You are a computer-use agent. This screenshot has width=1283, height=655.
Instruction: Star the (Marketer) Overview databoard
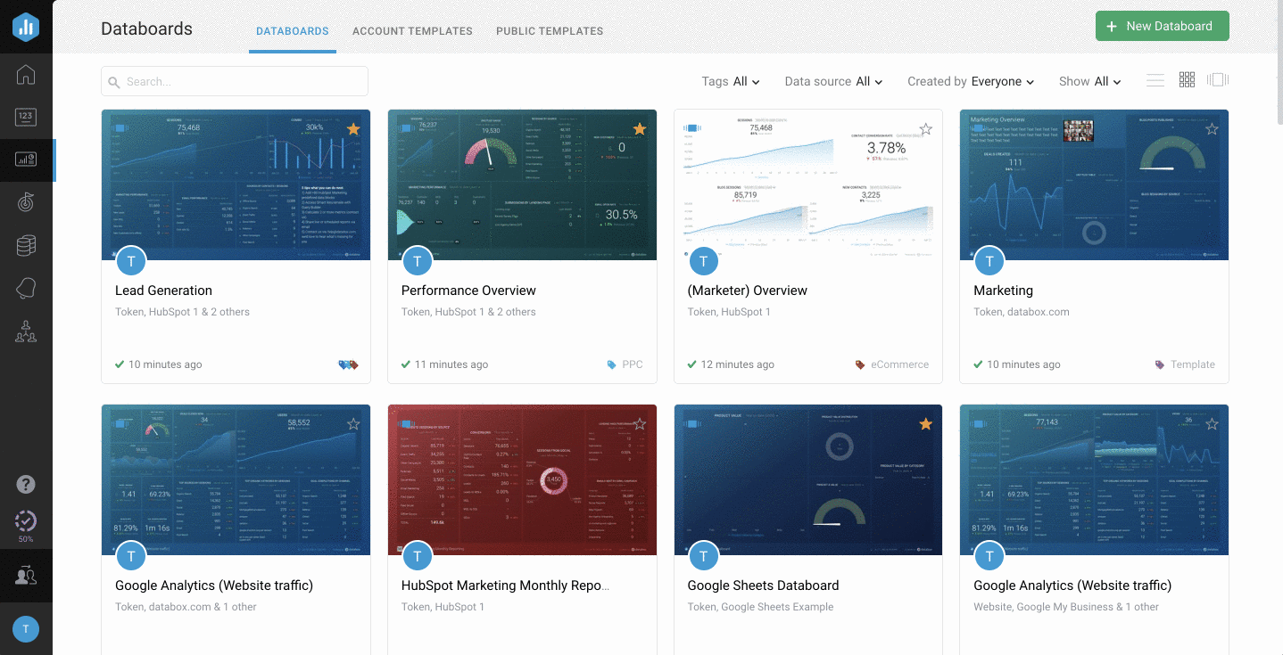click(x=925, y=129)
